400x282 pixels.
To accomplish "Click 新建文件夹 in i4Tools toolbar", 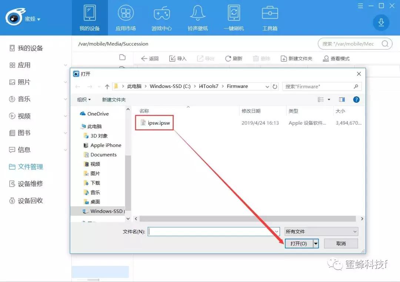I will (296, 59).
